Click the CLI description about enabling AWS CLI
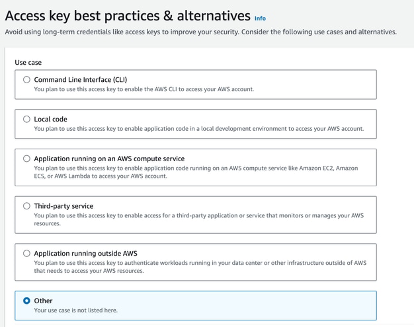 (x=144, y=89)
